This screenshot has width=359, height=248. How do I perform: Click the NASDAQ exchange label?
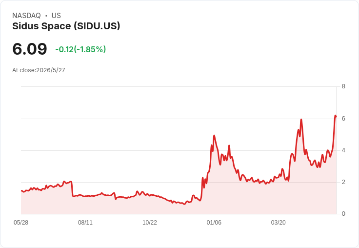pyautogui.click(x=26, y=16)
